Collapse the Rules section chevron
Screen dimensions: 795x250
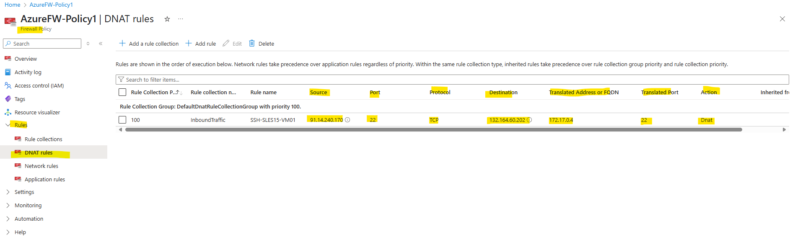pos(8,125)
